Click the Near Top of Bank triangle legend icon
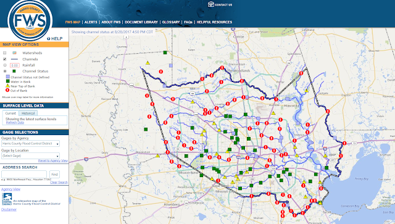 point(7,86)
